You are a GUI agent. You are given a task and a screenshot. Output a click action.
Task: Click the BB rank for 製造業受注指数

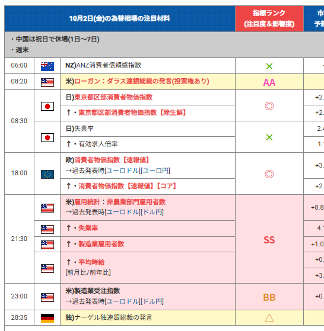pyautogui.click(x=269, y=297)
